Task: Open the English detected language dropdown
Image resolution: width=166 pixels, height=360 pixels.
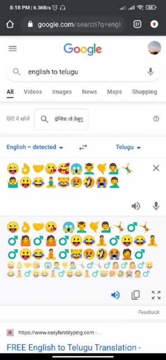Action: [35, 147]
